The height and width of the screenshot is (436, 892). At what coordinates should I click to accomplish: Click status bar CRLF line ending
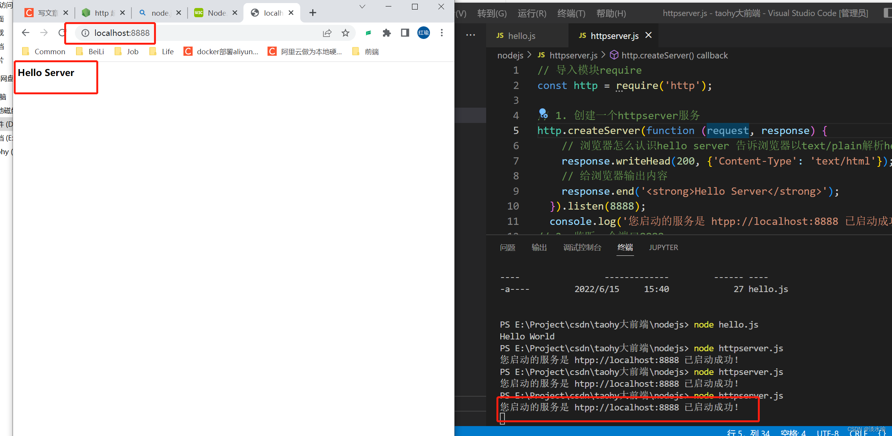859,433
